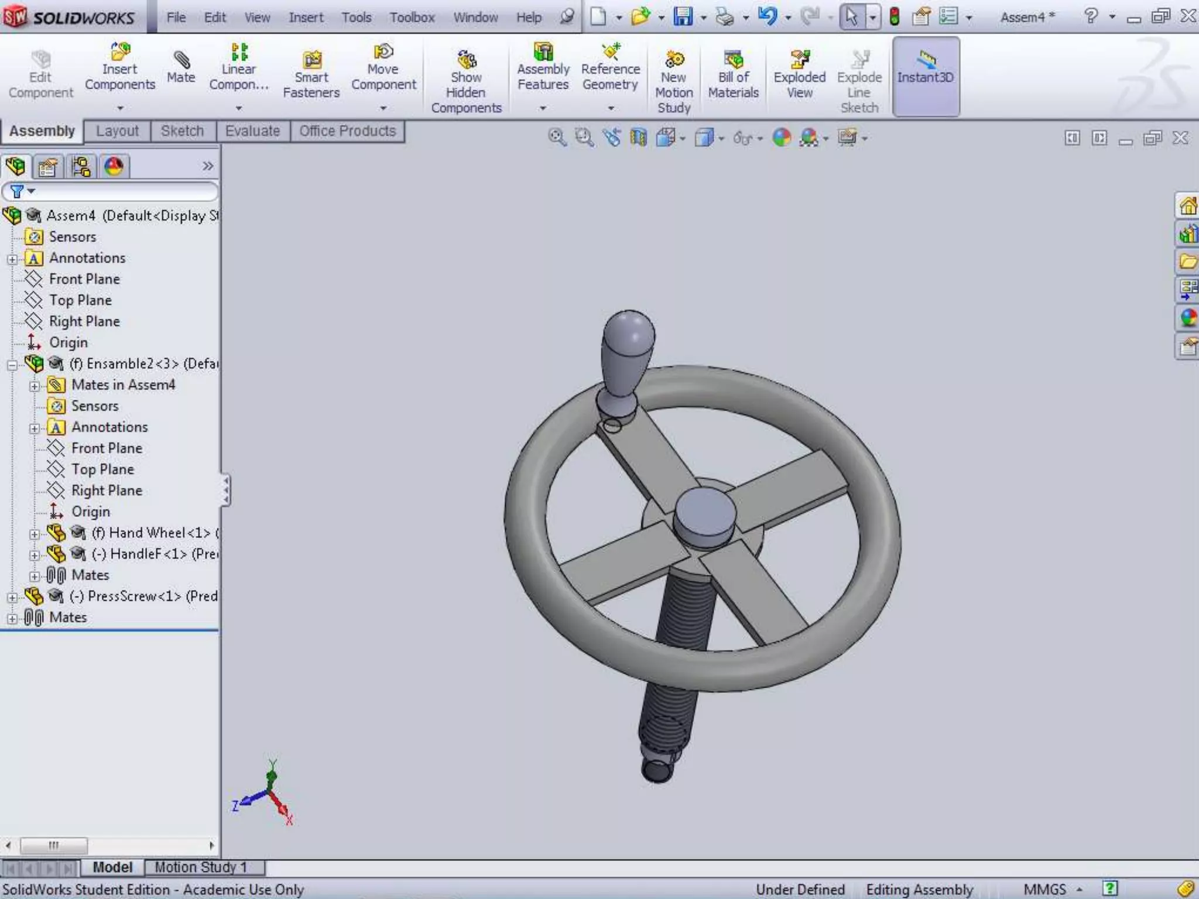Click the Edit Appearance color ball
Viewport: 1199px width, 899px height.
pos(782,138)
